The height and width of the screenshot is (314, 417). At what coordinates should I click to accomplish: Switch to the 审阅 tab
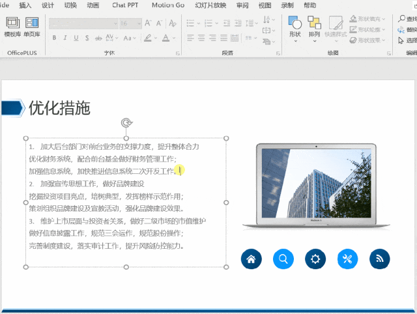click(x=242, y=5)
